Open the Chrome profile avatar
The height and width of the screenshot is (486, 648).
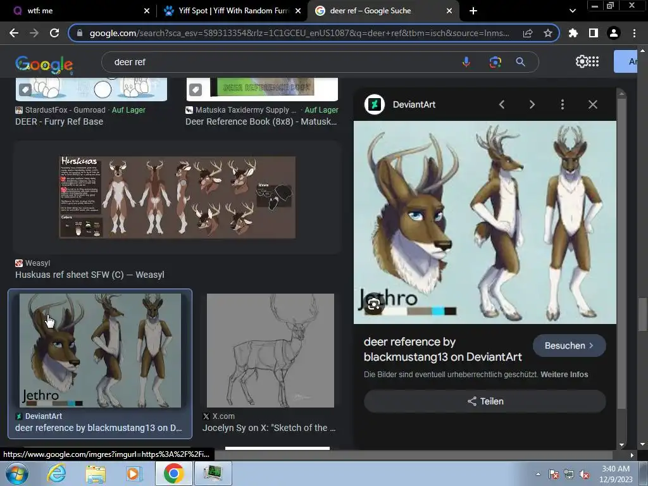coord(614,33)
